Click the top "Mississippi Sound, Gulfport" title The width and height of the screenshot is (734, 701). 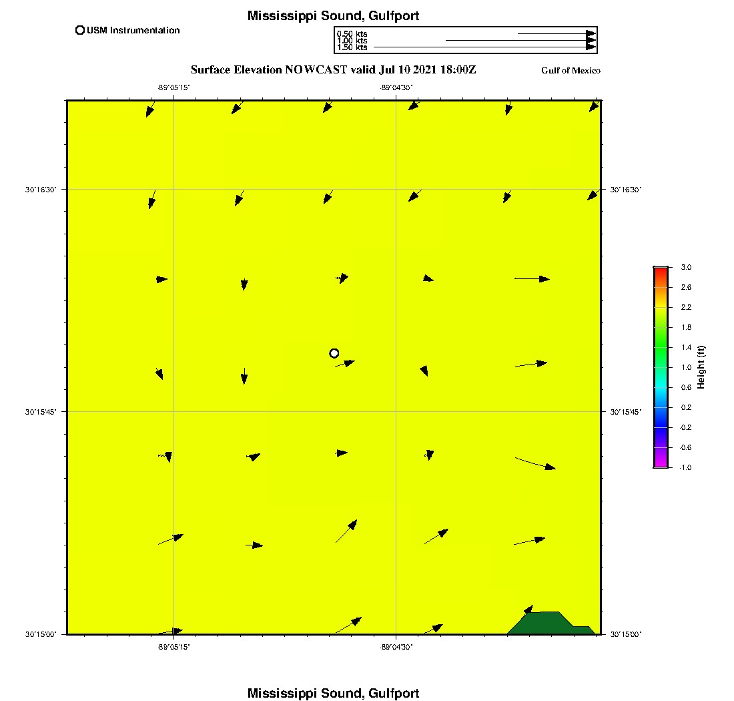coord(333,16)
